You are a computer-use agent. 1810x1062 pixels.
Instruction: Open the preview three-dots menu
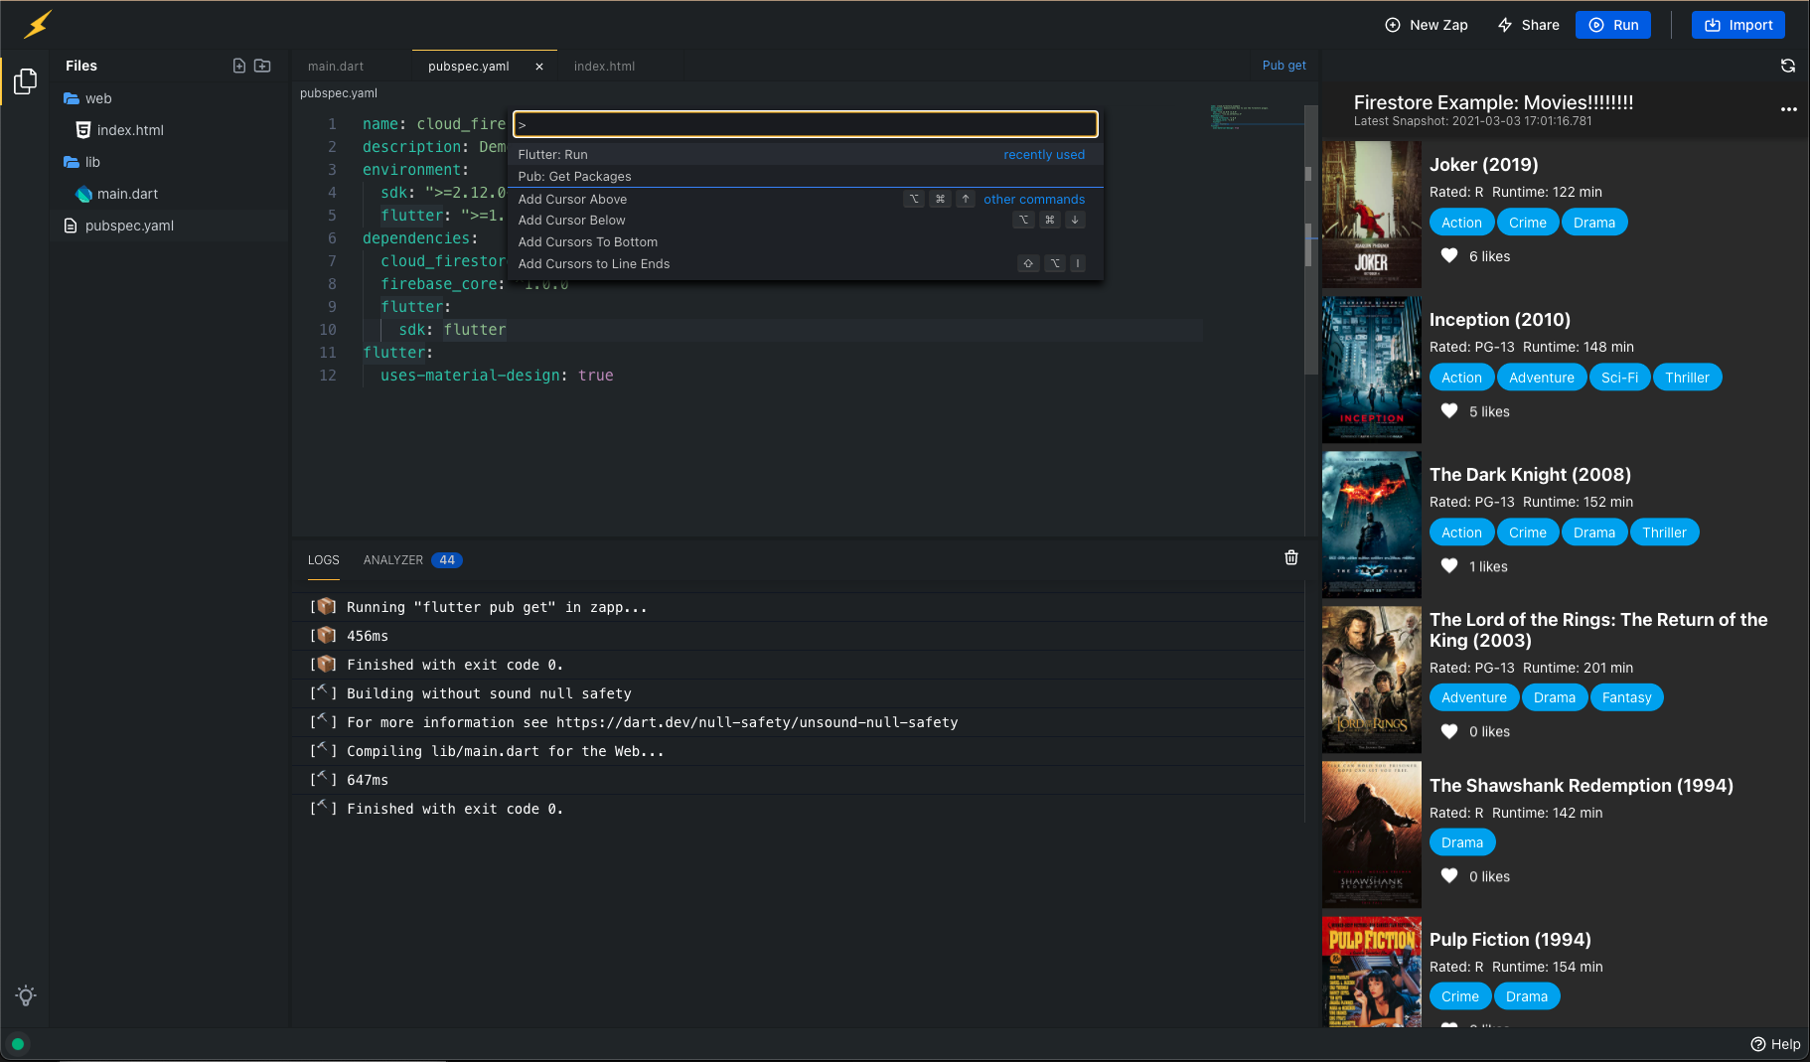tap(1788, 109)
